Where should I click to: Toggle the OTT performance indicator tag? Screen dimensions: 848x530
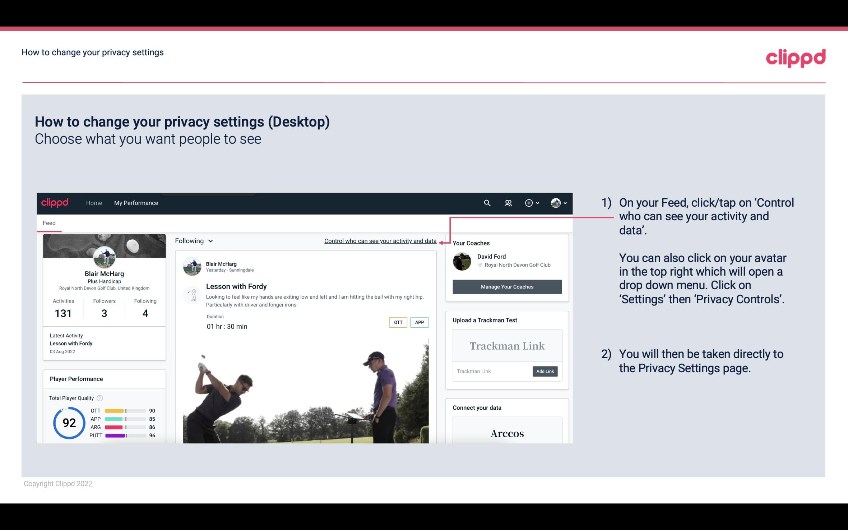click(x=398, y=322)
